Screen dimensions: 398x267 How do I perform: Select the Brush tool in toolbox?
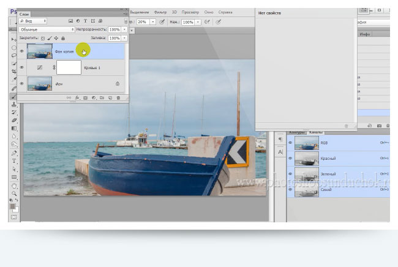pos(14,96)
